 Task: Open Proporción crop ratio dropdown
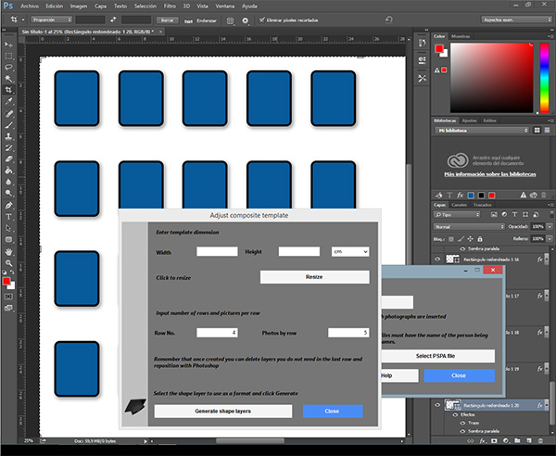click(52, 19)
